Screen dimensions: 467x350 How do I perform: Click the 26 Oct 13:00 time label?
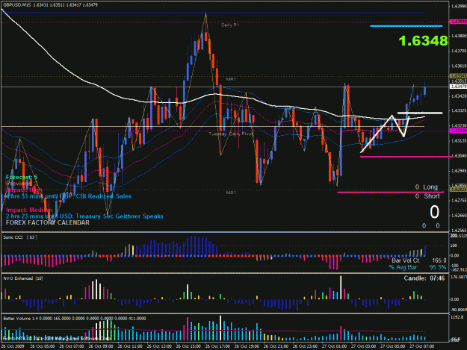[158, 346]
